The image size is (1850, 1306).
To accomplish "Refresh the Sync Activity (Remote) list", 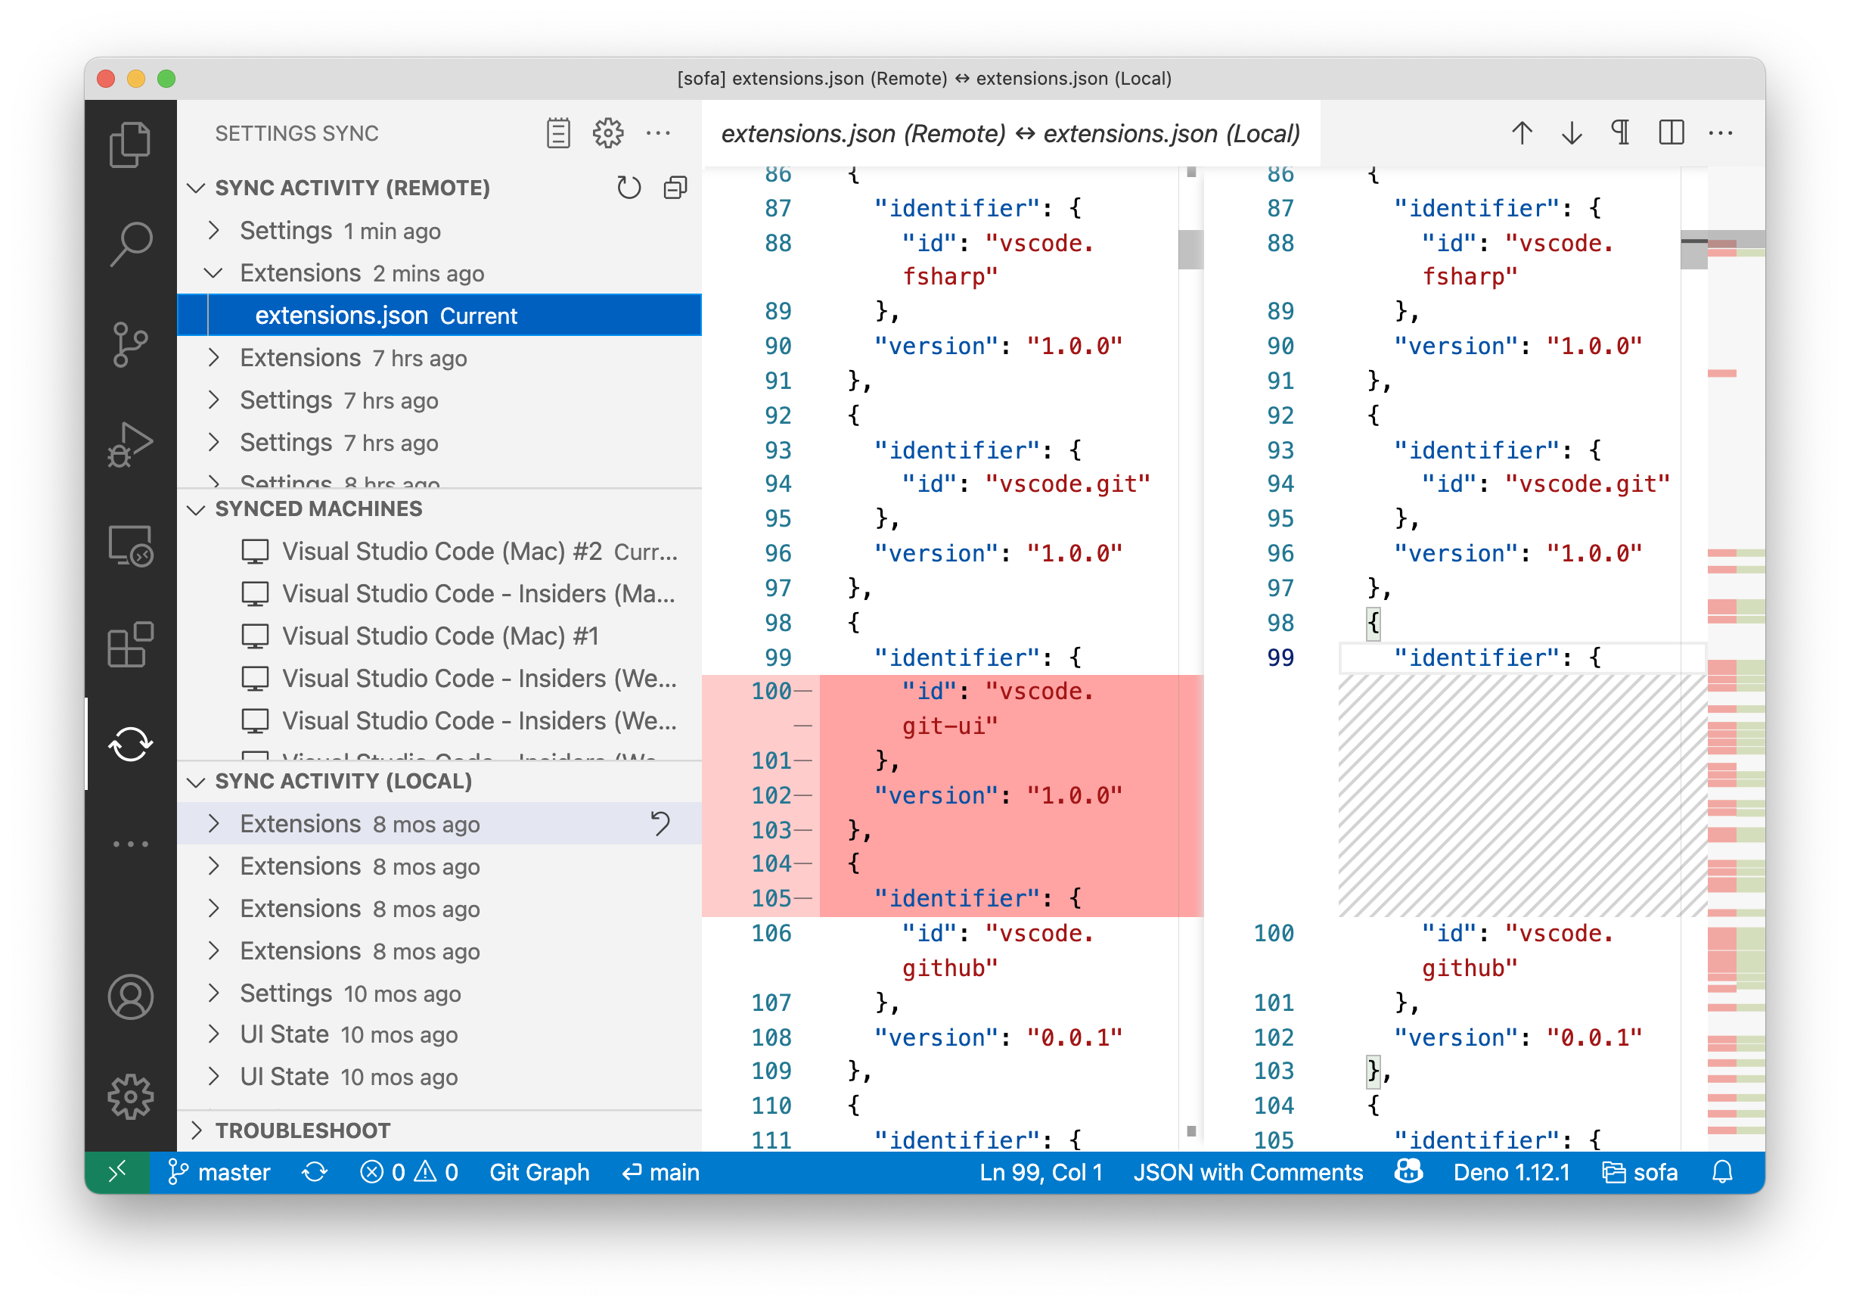I will tap(629, 188).
